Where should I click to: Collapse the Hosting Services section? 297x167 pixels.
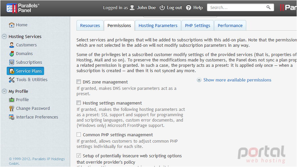click(4, 36)
